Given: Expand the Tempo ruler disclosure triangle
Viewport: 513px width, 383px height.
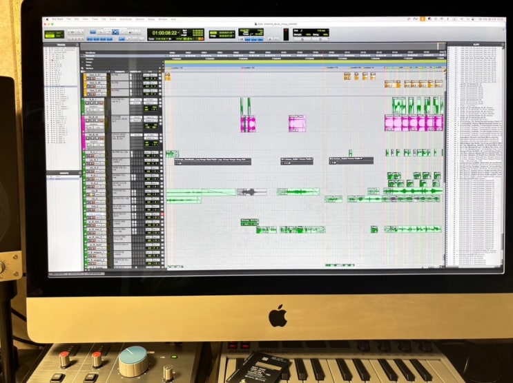Looking at the screenshot, I should [82, 62].
